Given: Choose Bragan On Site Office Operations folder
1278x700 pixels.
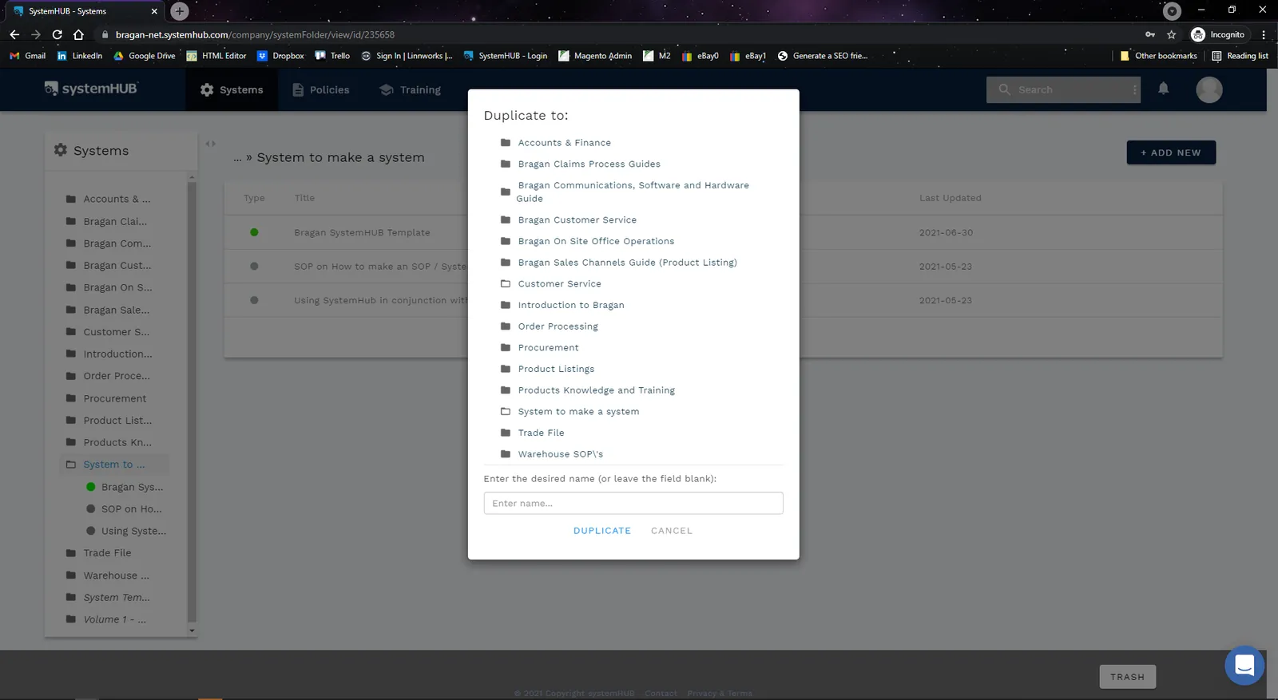Looking at the screenshot, I should tap(596, 241).
